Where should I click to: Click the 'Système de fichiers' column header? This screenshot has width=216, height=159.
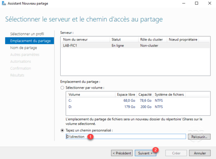(169, 95)
